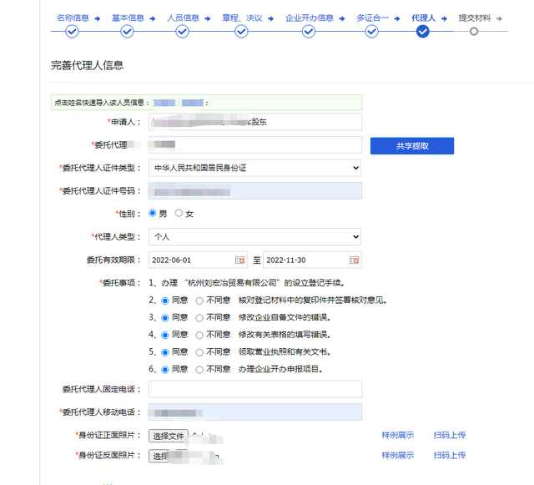Click the 人员信息 step checkmark icon
The image size is (534, 485).
point(184,32)
